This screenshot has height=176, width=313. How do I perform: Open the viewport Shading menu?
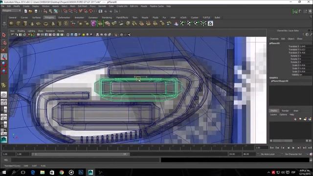click(x=21, y=31)
